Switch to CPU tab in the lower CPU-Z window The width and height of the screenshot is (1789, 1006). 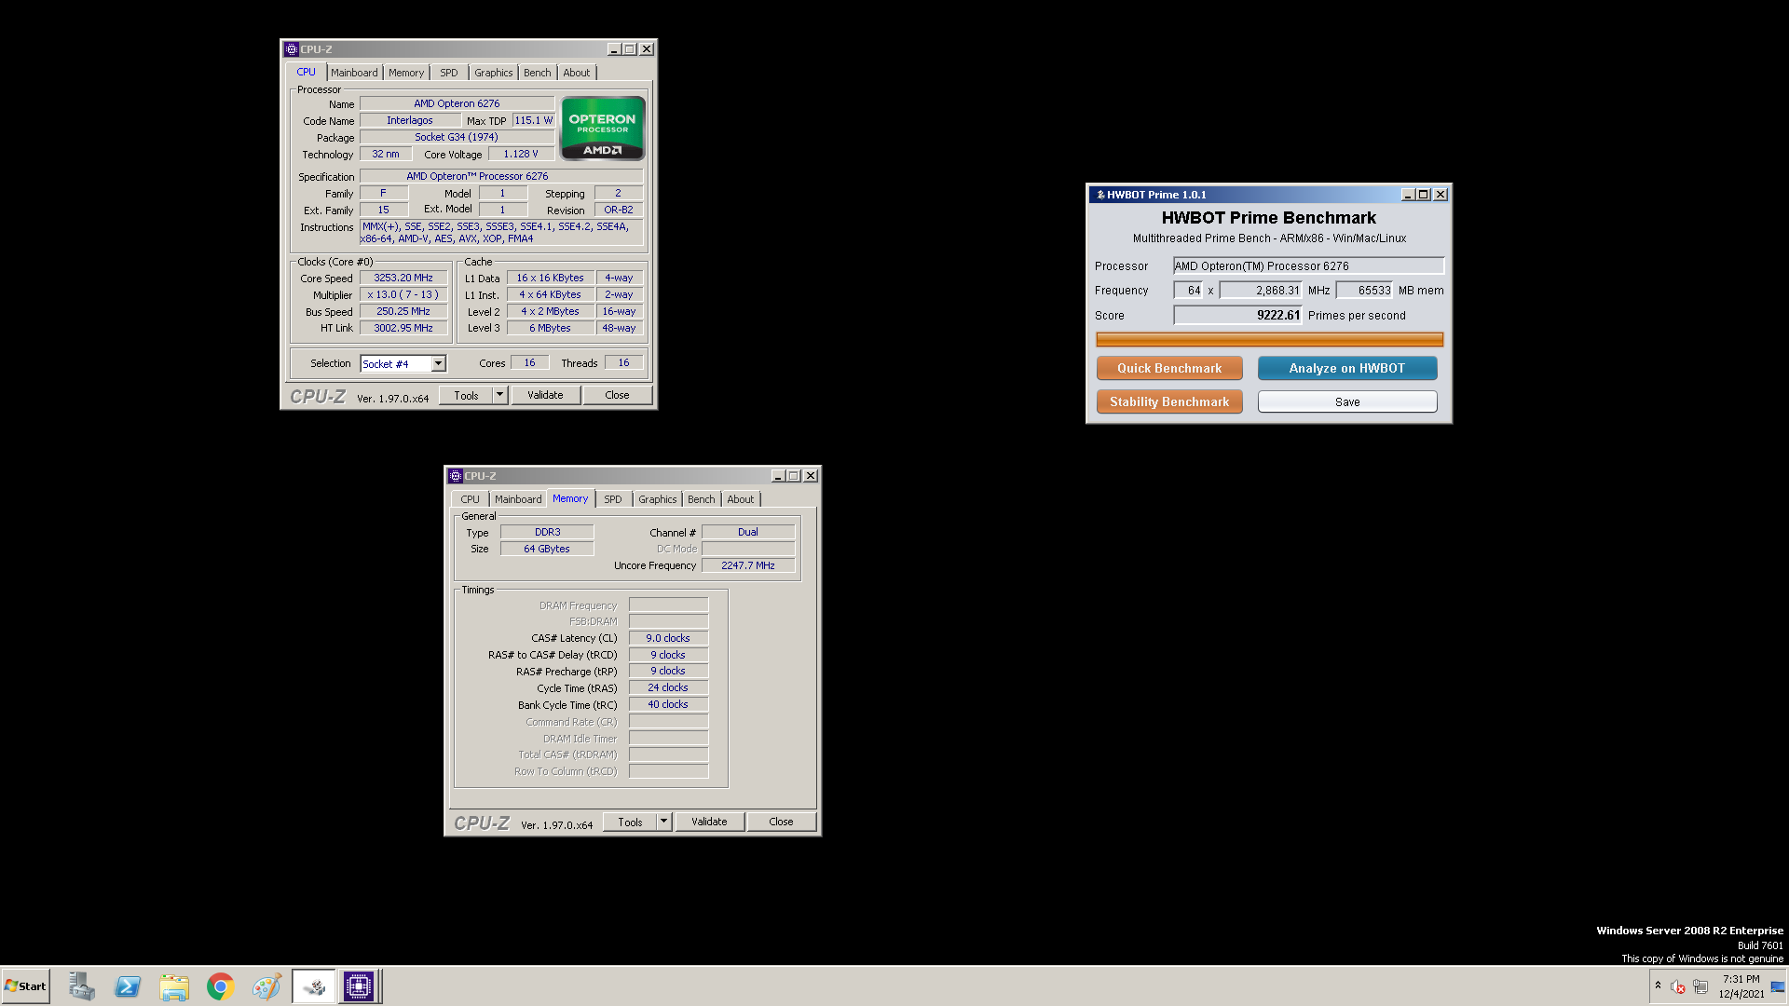[470, 499]
